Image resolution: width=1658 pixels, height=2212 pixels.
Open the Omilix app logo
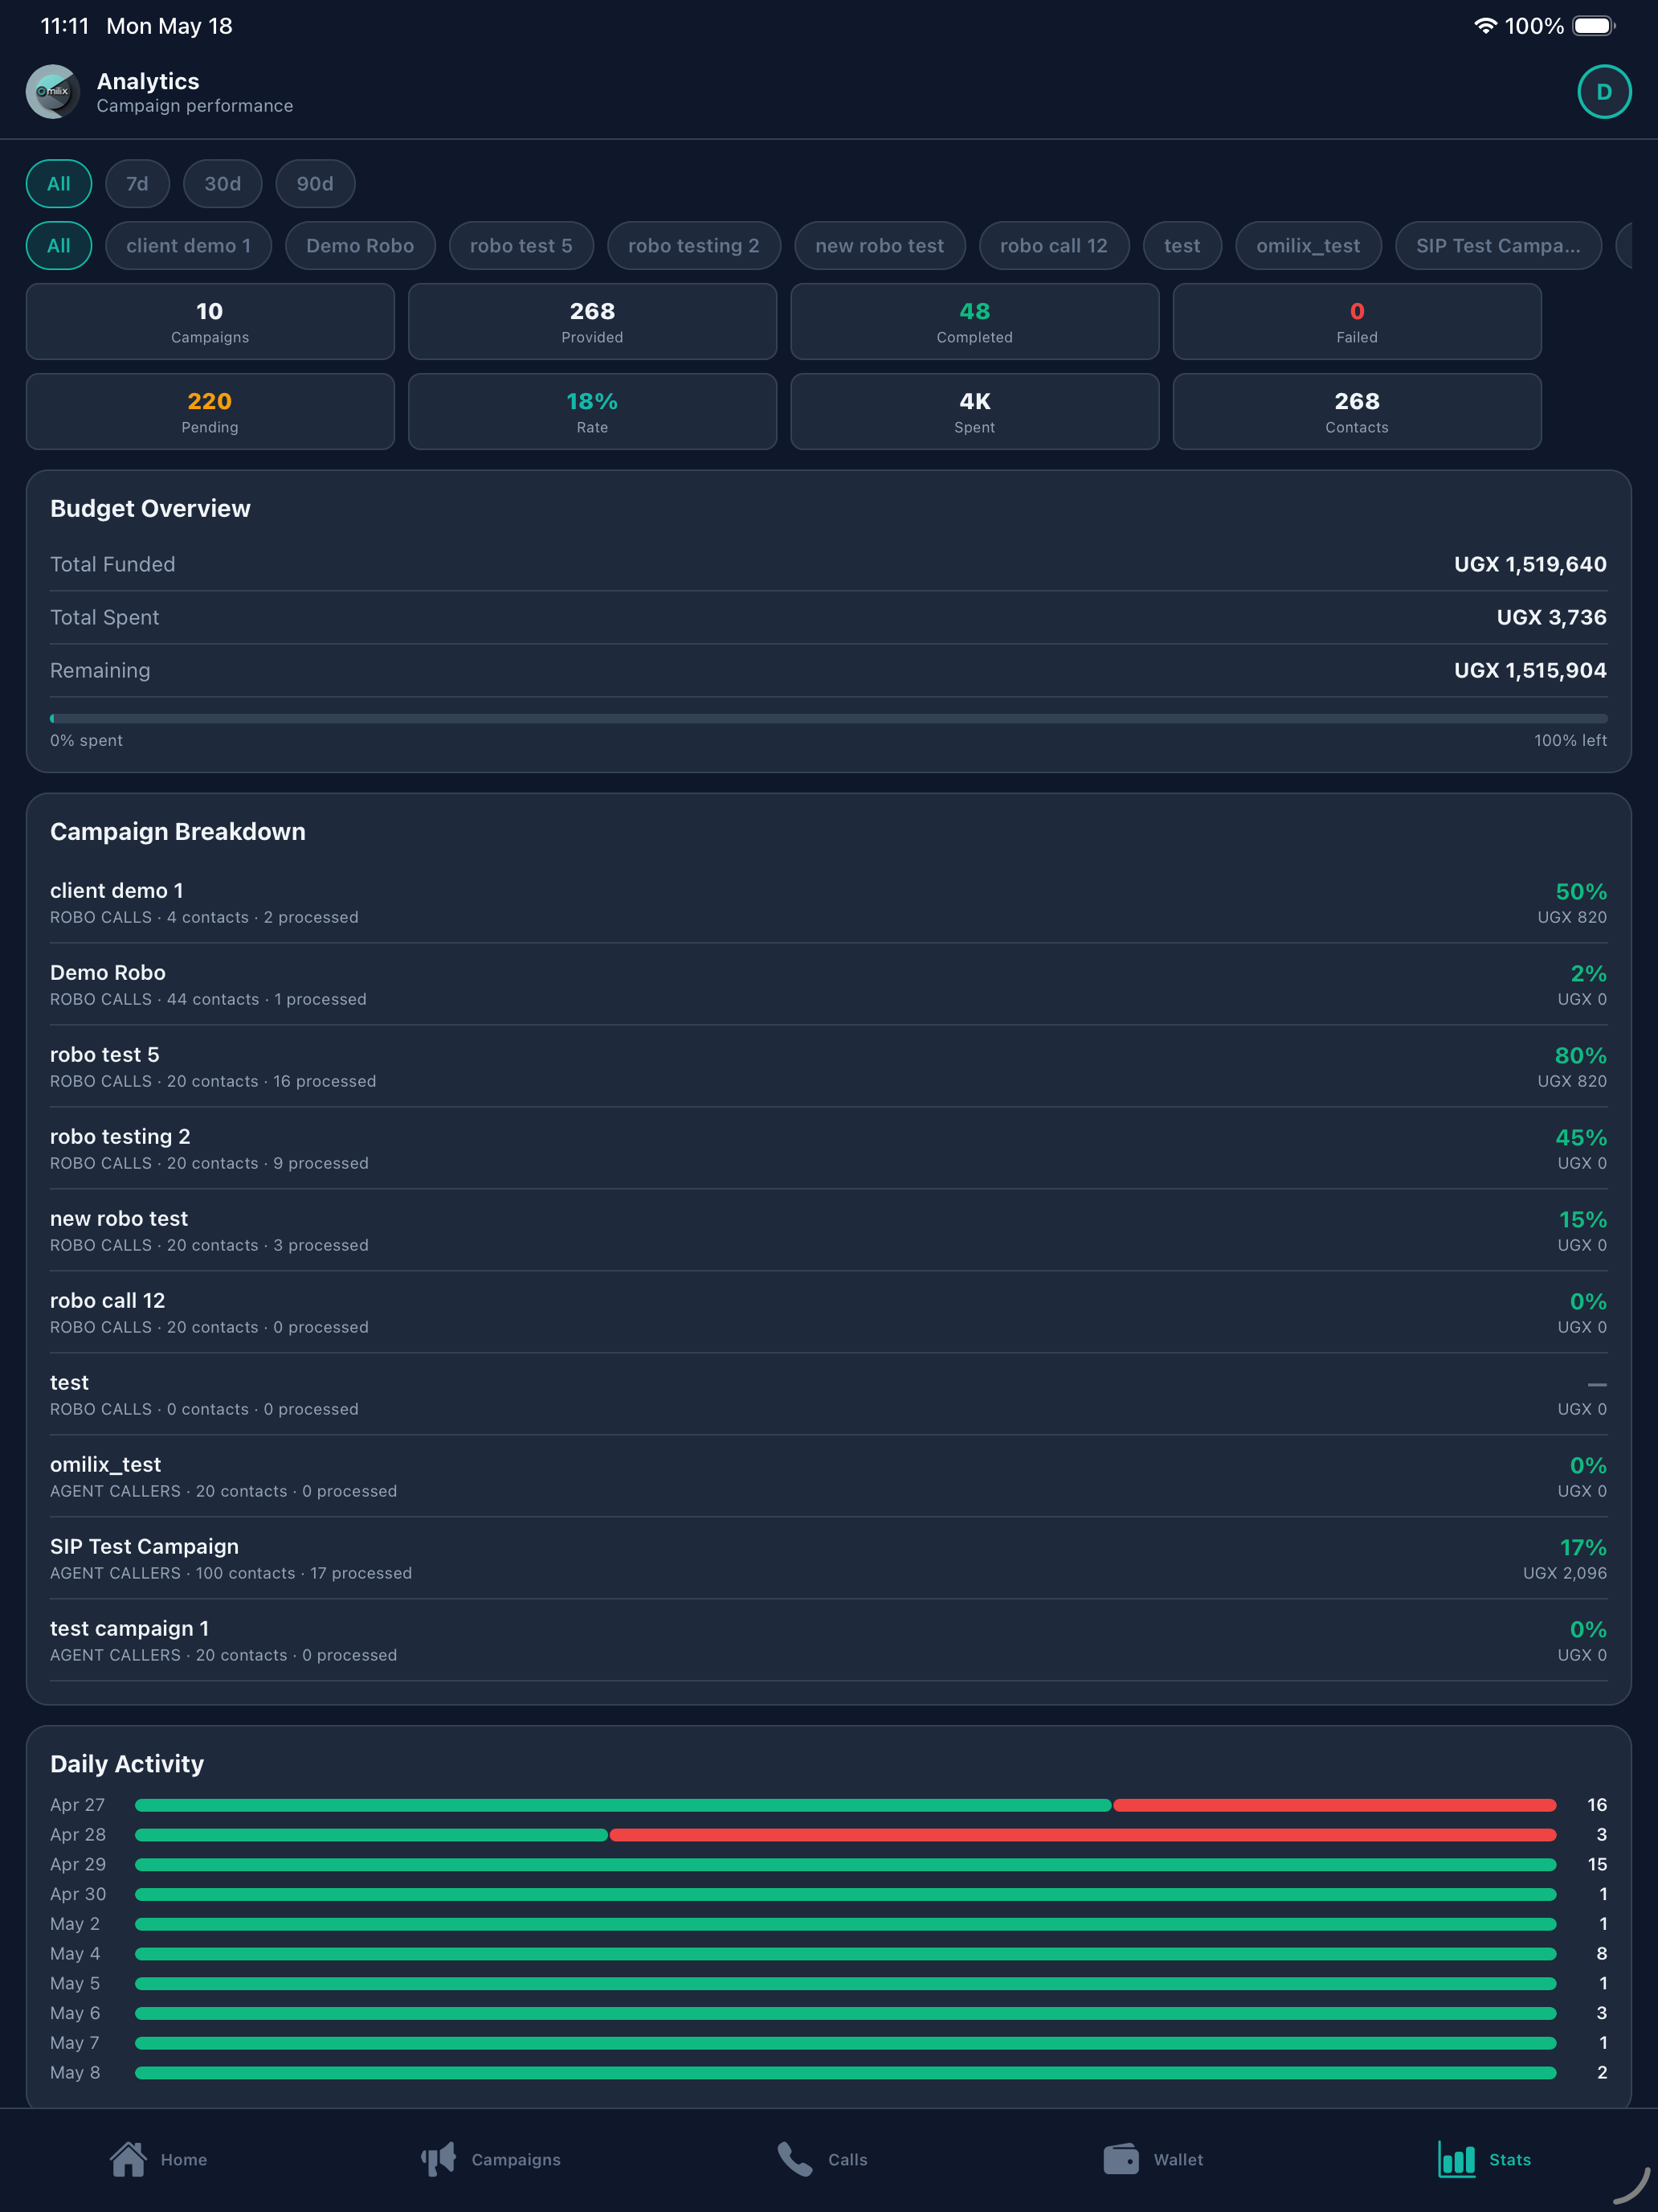point(52,92)
